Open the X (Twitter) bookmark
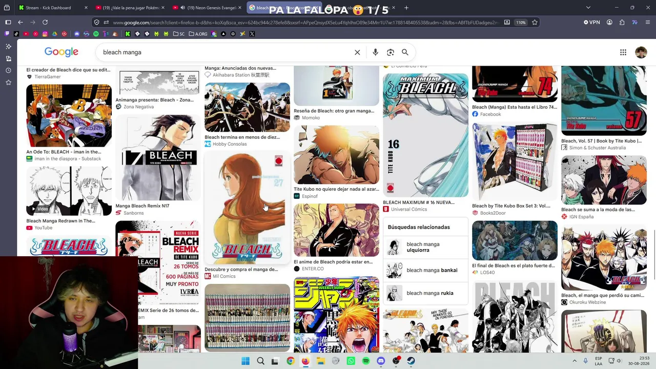Image resolution: width=656 pixels, height=369 pixels. 252,34
